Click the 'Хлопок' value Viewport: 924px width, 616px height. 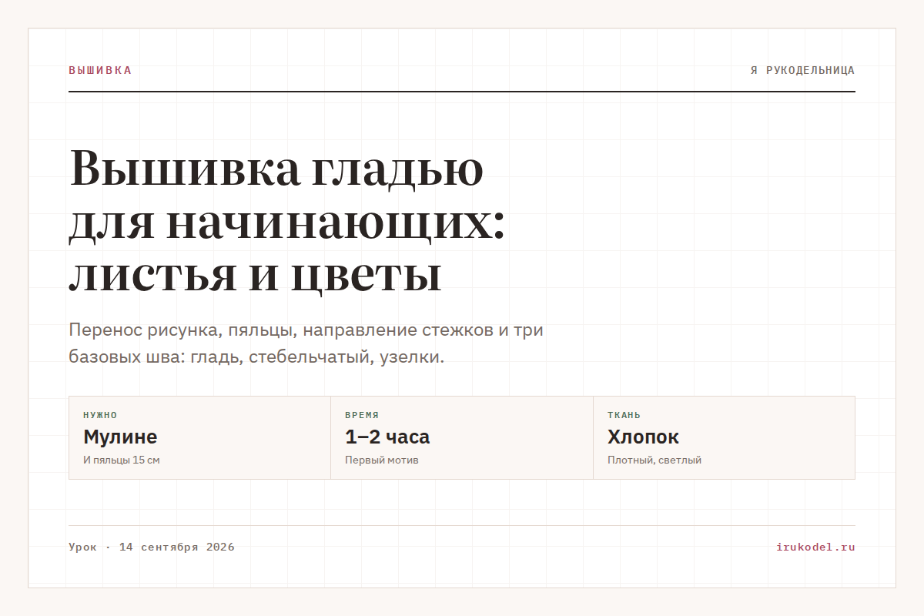[x=643, y=437]
